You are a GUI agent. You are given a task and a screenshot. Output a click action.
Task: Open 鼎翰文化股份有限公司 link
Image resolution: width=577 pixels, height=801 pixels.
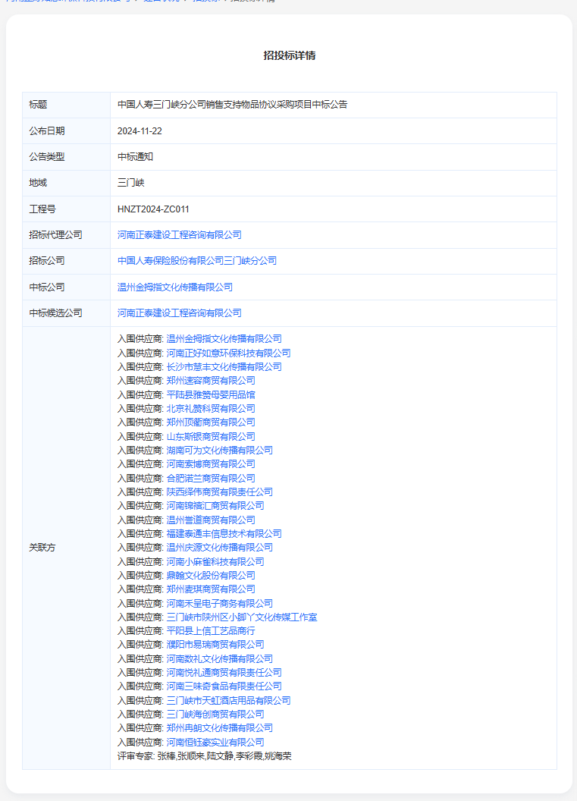coord(211,576)
